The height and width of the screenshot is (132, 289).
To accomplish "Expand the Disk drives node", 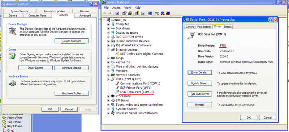I will point(108,29).
